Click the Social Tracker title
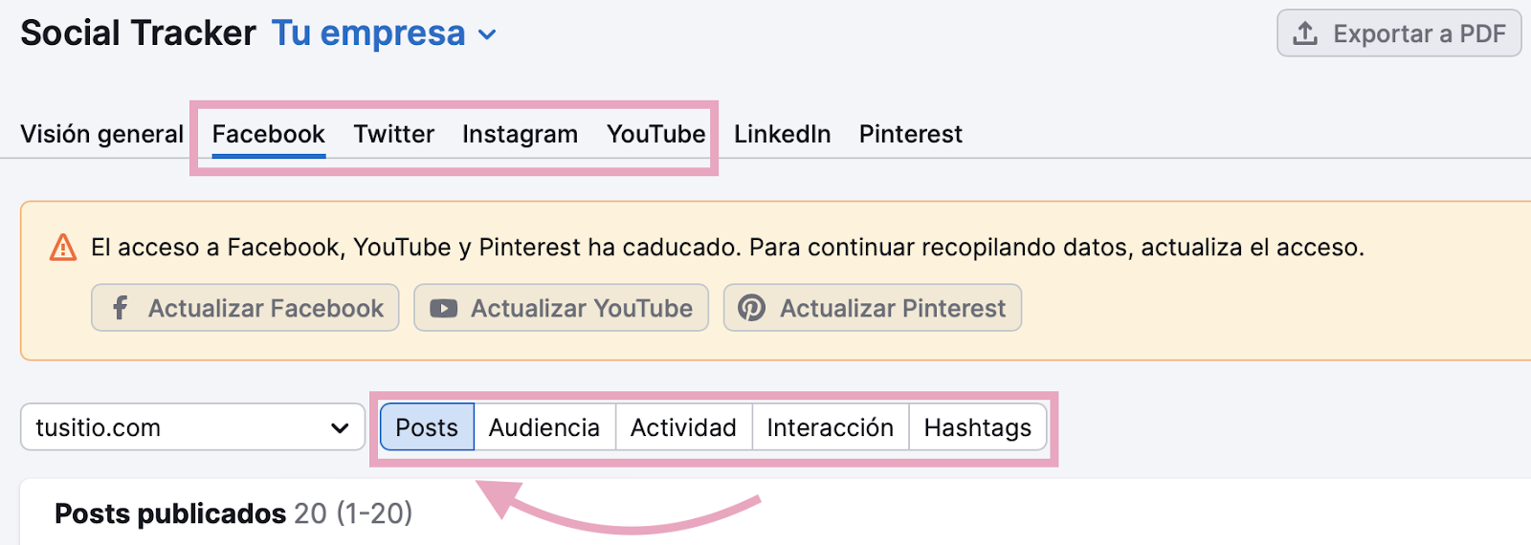The width and height of the screenshot is (1531, 545). click(x=139, y=33)
